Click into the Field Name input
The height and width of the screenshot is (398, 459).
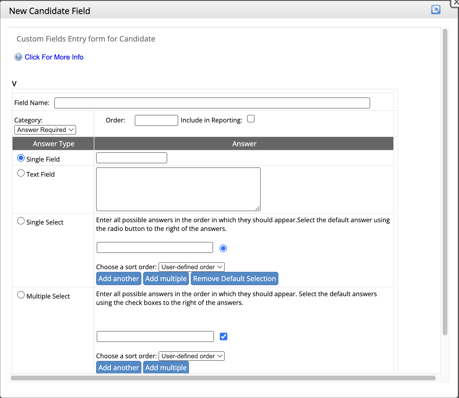pos(212,103)
